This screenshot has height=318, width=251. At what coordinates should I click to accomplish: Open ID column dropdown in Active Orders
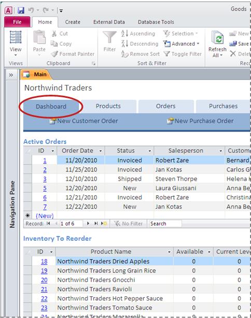pyautogui.click(x=52, y=151)
